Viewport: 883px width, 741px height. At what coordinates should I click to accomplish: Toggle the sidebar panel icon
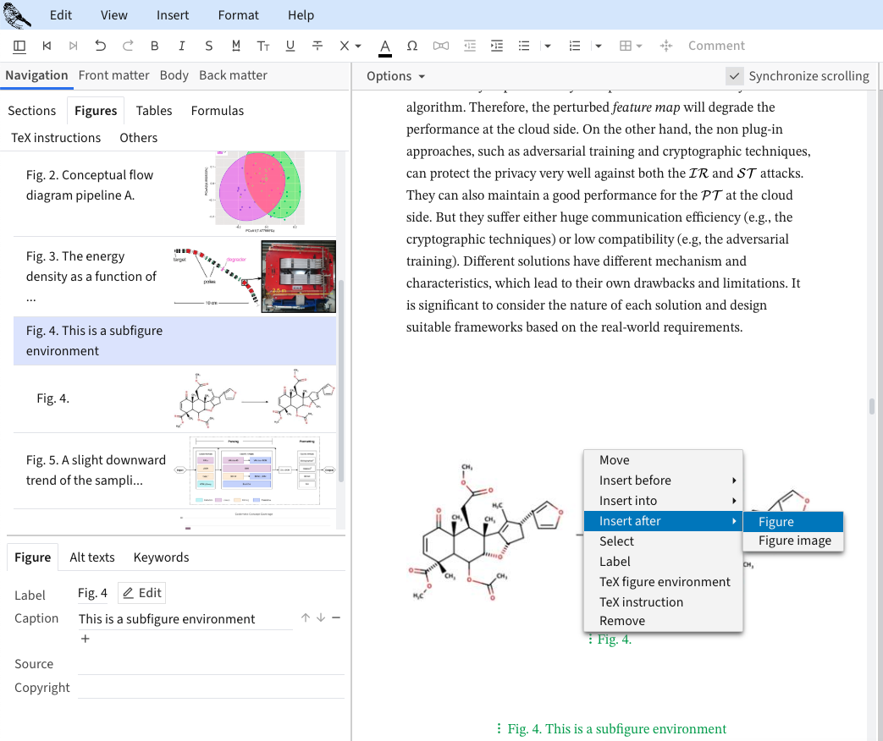[x=19, y=46]
